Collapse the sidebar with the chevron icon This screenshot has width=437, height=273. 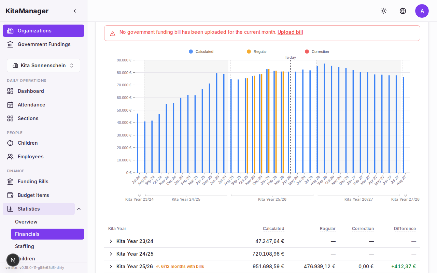(75, 11)
